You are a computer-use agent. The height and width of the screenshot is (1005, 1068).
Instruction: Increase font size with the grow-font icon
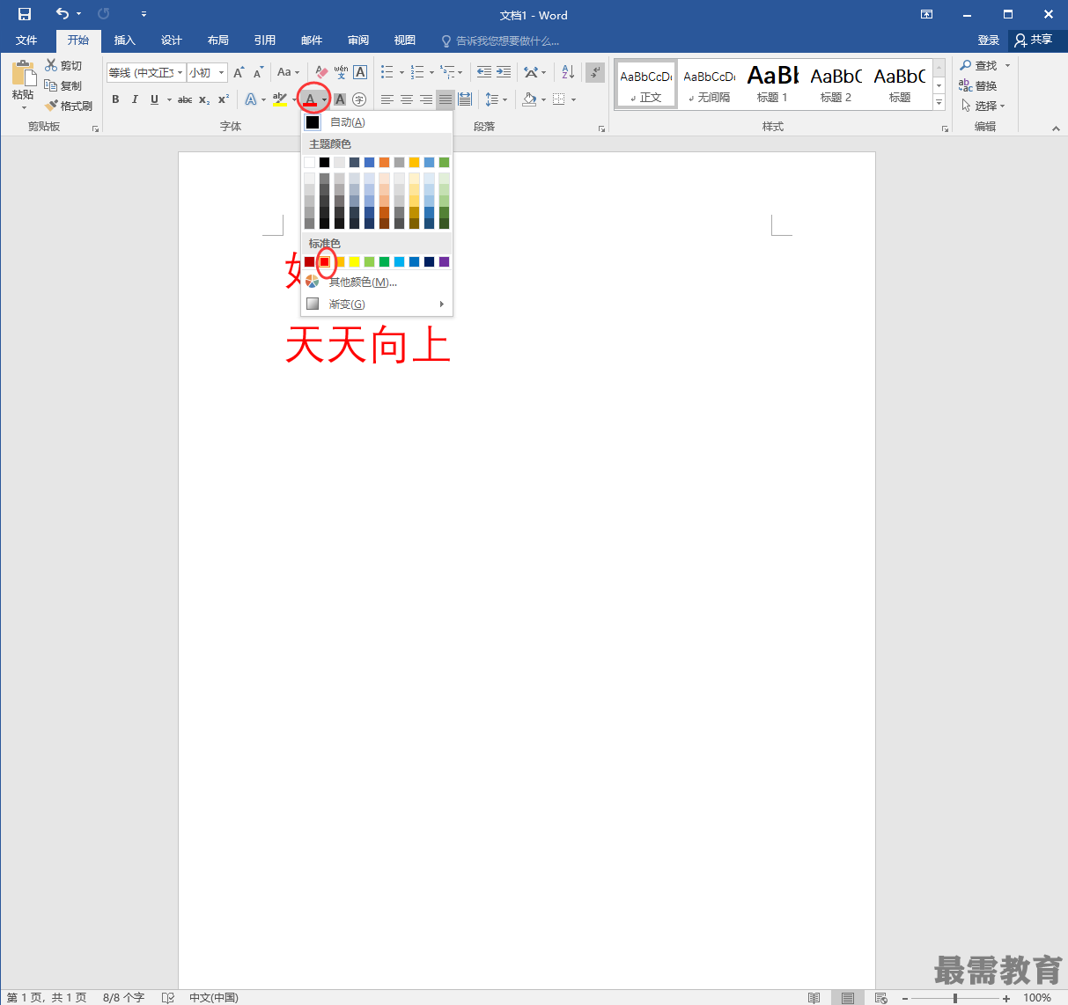239,72
